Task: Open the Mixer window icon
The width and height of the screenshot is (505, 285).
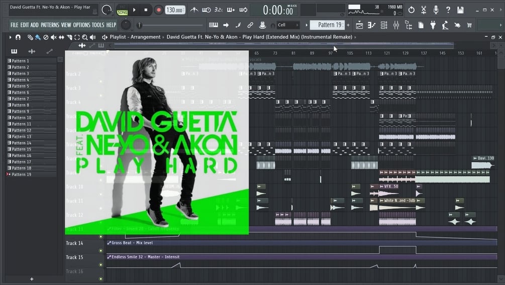Action: pyautogui.click(x=396, y=25)
